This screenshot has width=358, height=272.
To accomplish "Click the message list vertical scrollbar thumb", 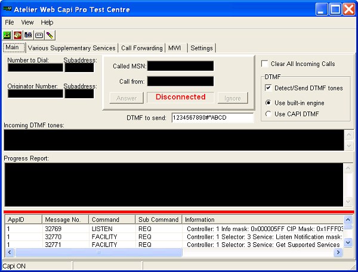I will coord(348,227).
